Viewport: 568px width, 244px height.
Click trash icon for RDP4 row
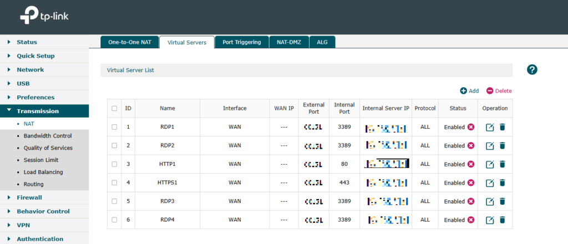tap(503, 220)
